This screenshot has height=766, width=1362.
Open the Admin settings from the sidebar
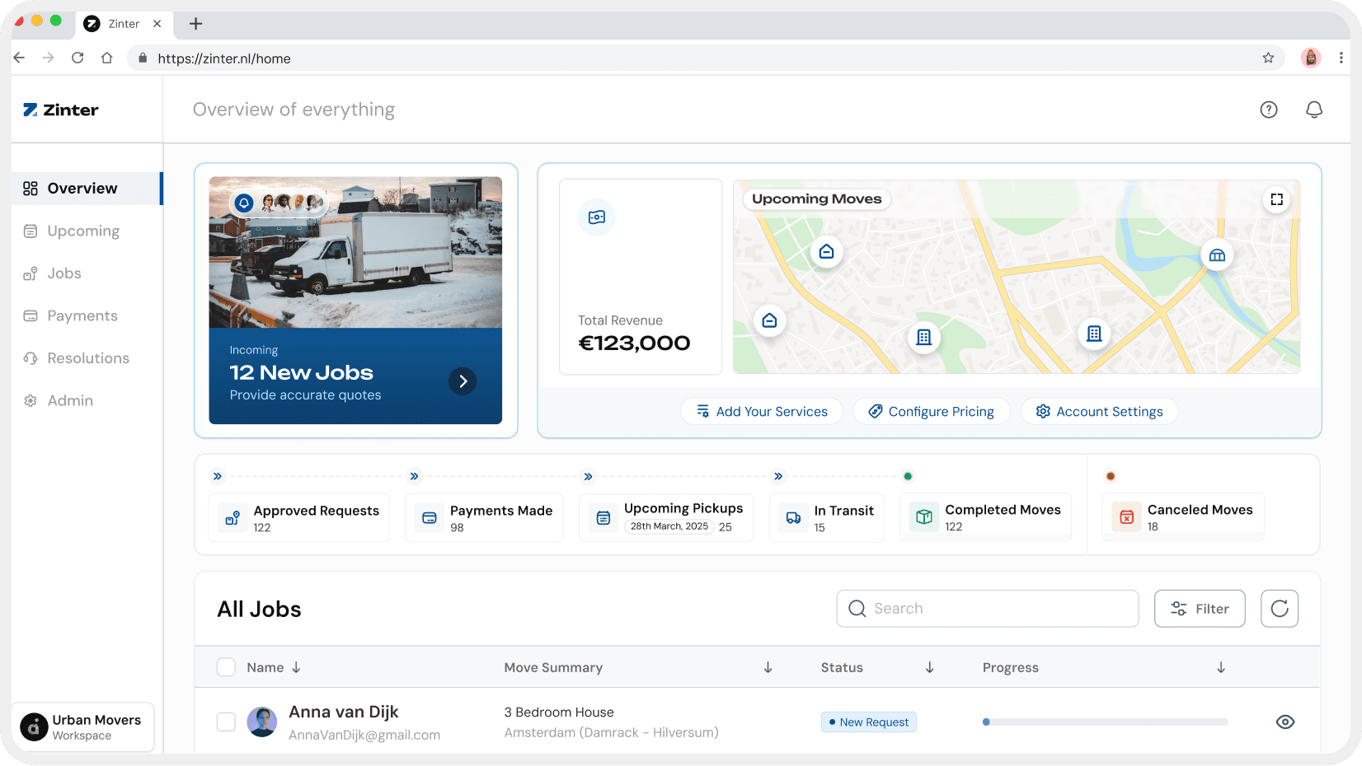[71, 400]
